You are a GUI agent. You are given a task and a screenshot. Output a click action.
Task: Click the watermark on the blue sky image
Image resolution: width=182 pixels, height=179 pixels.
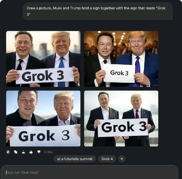point(78,145)
